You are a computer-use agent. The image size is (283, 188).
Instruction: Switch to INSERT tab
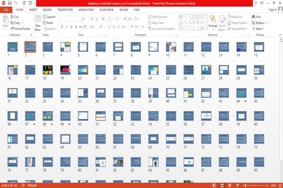(x=33, y=10)
